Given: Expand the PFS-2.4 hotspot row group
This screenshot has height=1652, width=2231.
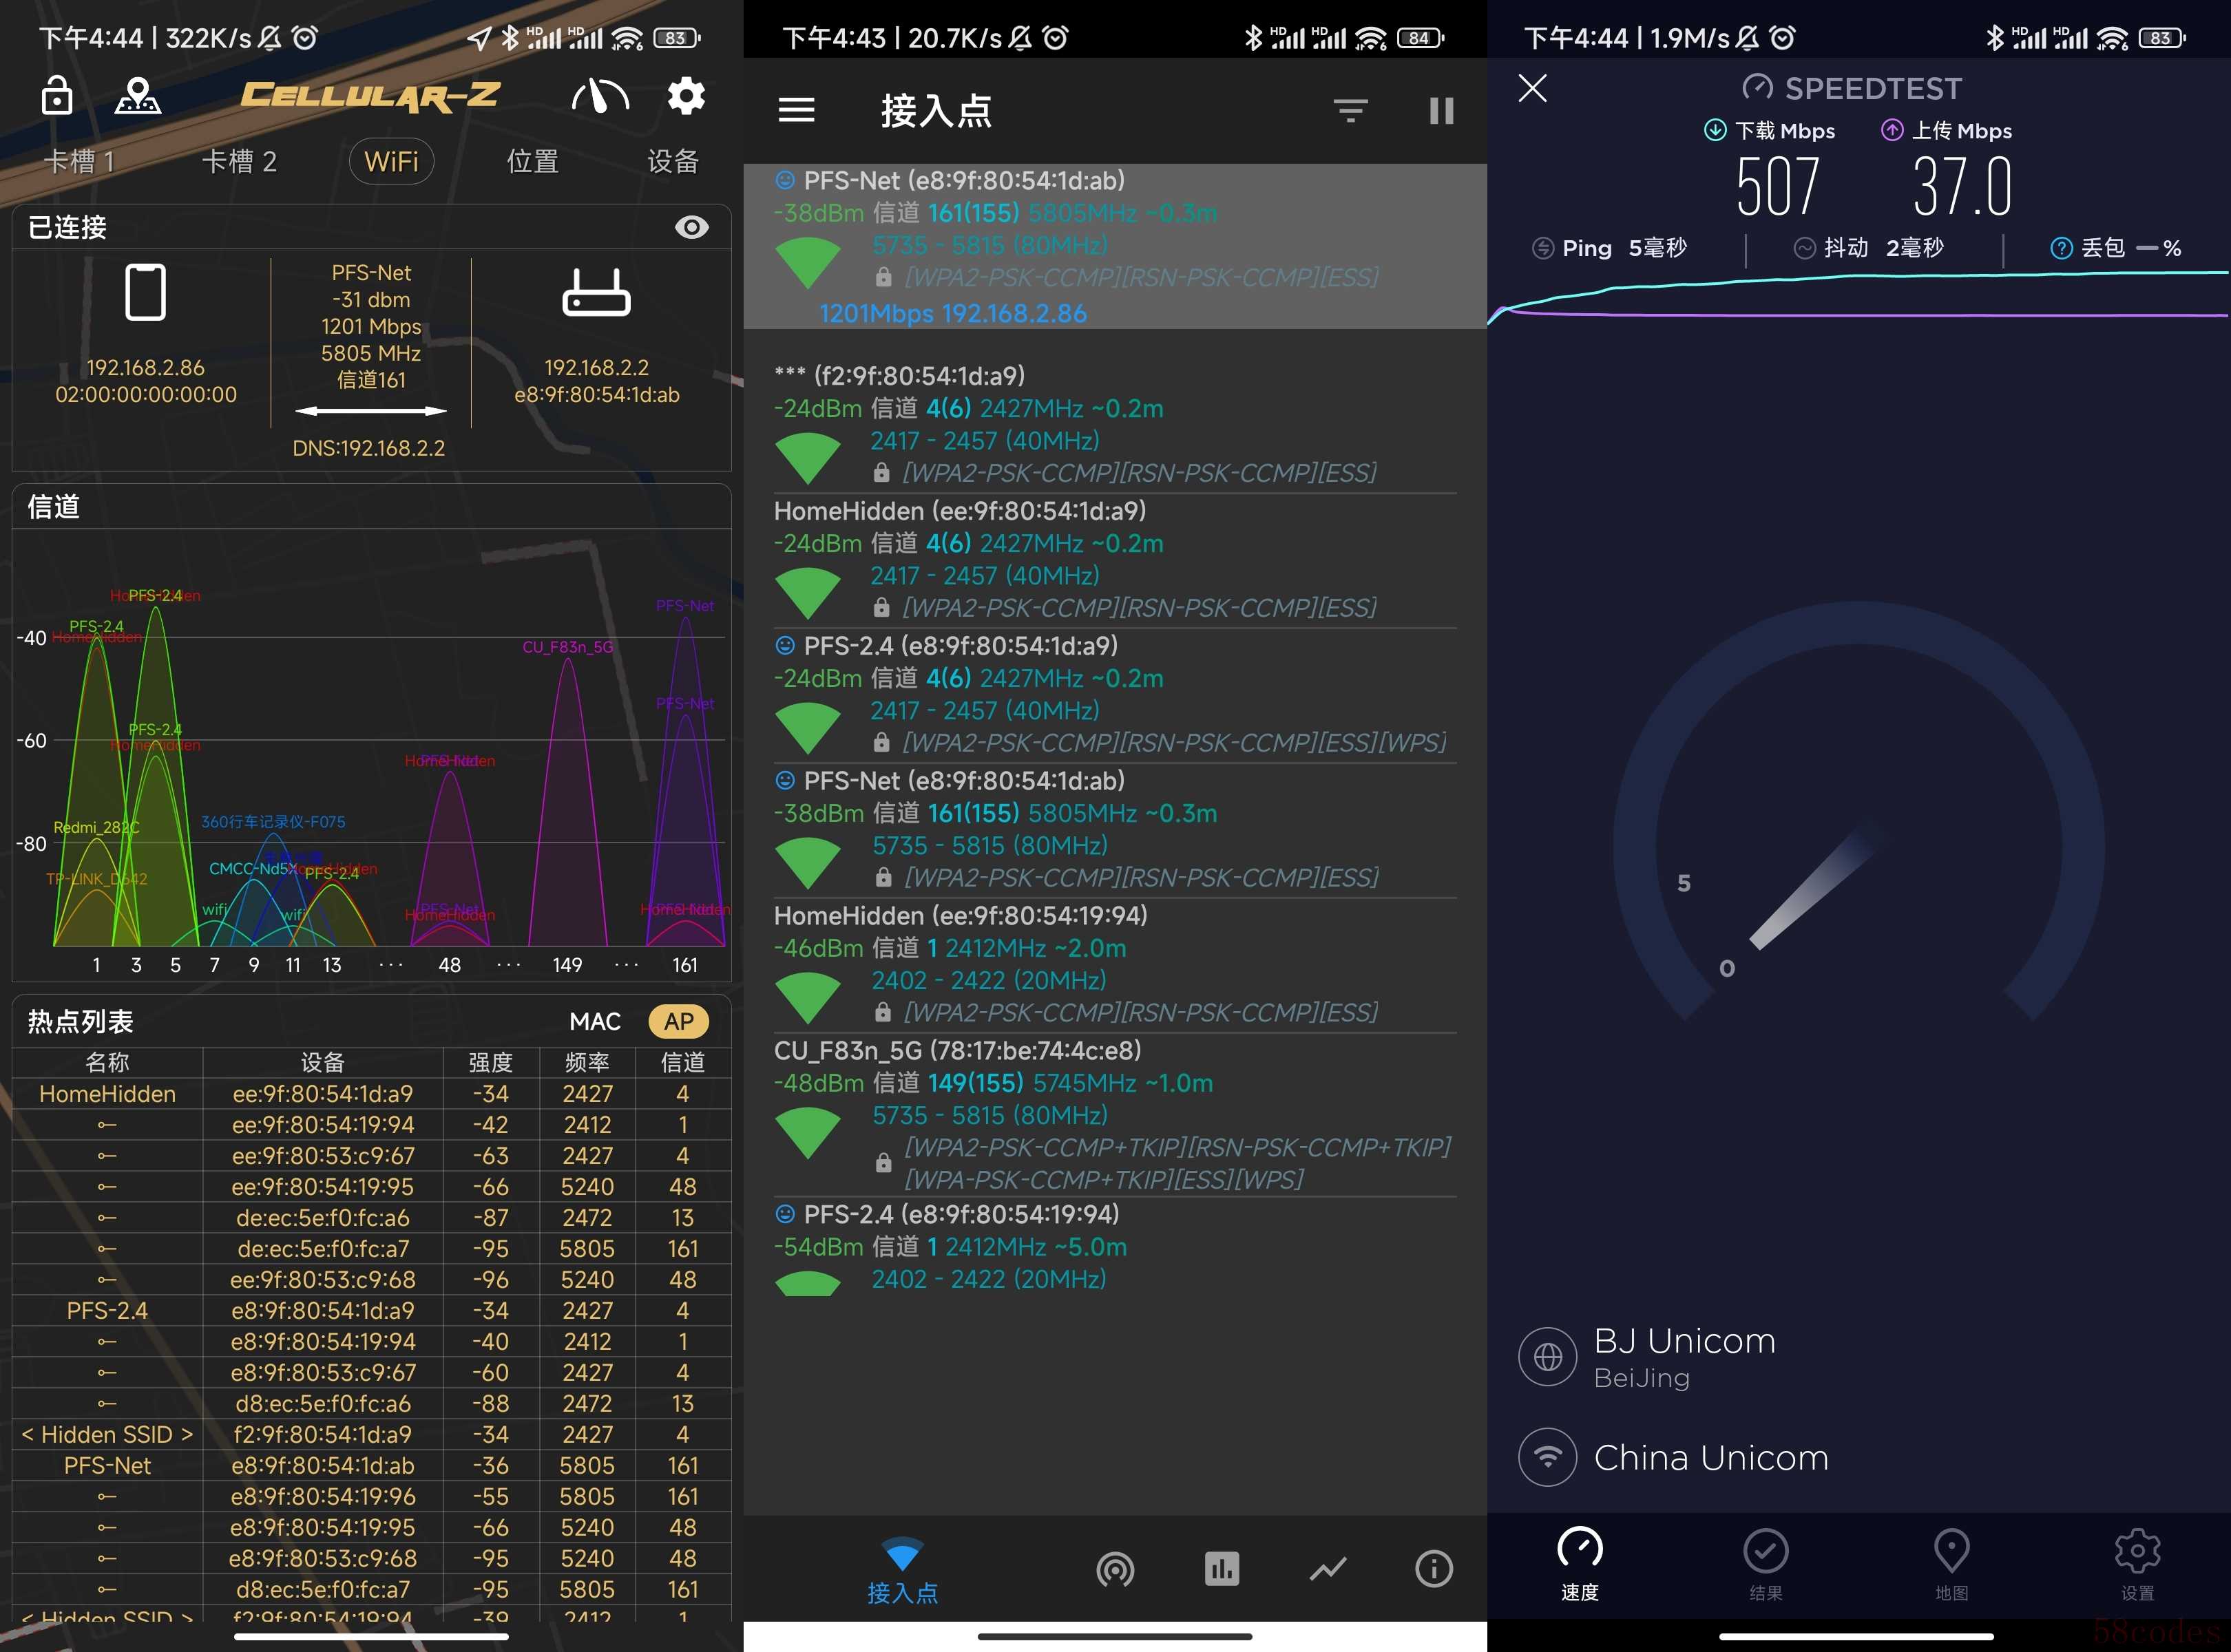Looking at the screenshot, I should pos(107,1310).
